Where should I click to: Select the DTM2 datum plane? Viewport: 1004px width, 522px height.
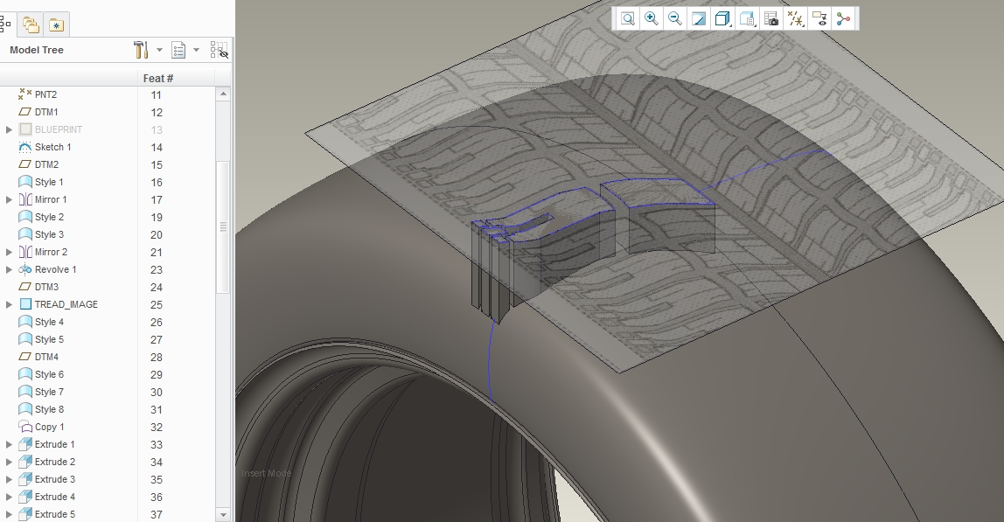[x=46, y=164]
